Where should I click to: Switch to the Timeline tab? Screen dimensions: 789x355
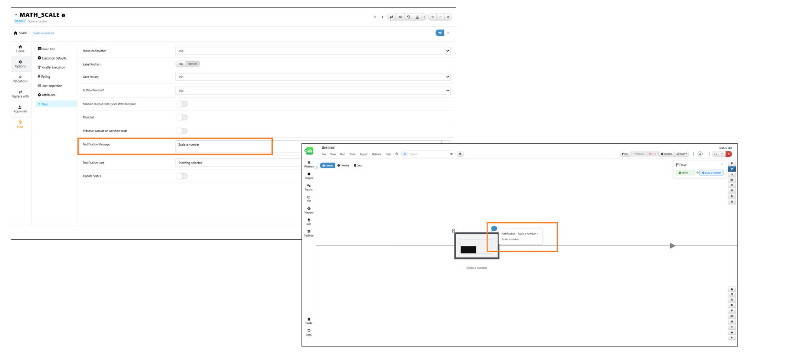343,166
